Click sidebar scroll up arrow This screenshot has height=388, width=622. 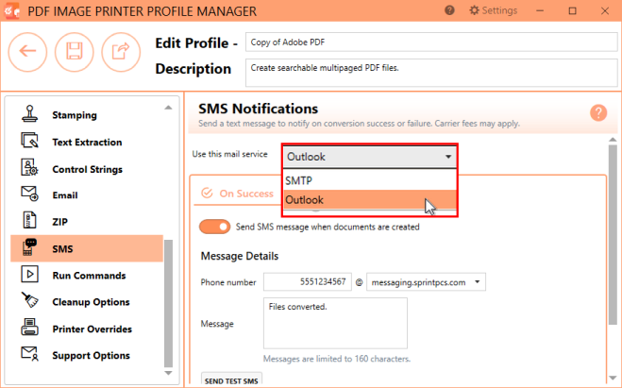coord(168,108)
